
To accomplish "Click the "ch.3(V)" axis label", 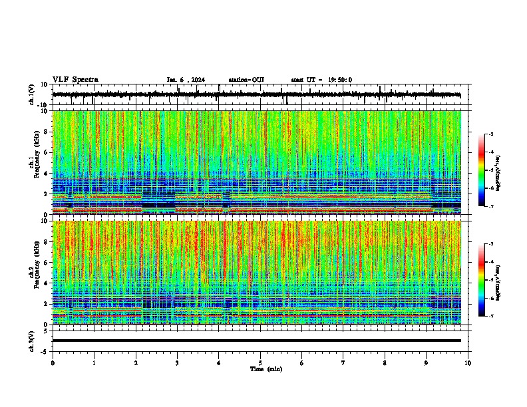I will click(x=32, y=341).
